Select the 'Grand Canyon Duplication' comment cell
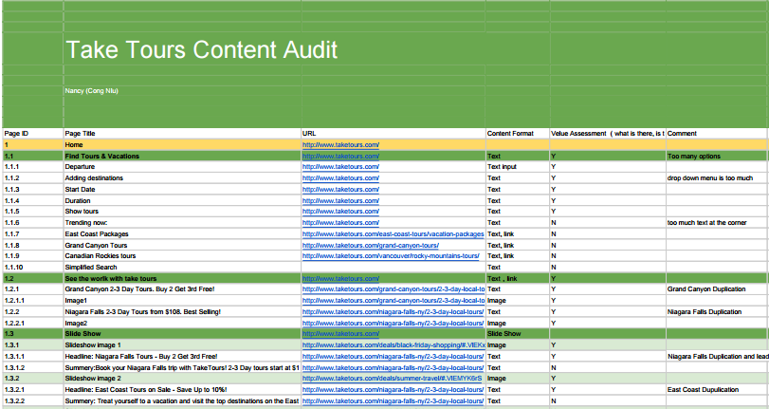 717,289
